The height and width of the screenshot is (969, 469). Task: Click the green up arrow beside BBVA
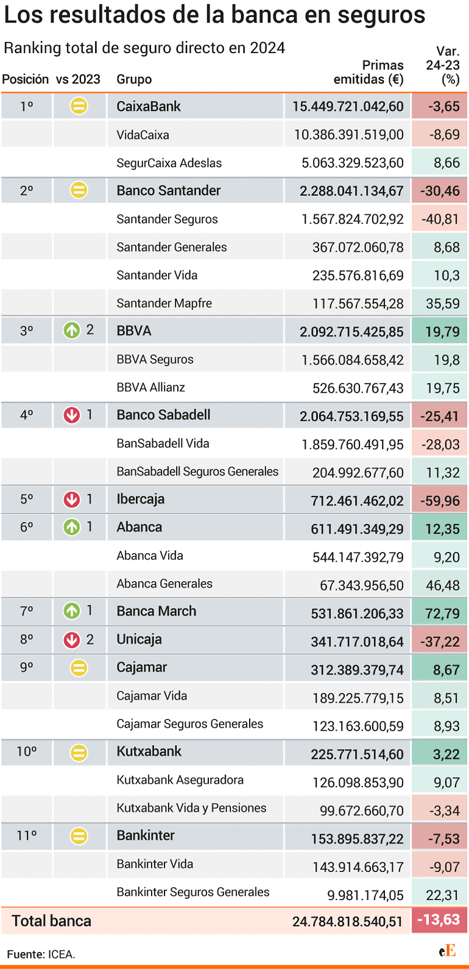click(72, 331)
